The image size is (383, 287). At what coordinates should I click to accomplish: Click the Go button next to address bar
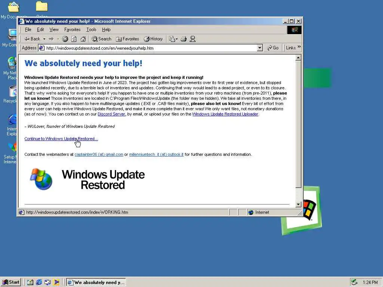point(273,48)
